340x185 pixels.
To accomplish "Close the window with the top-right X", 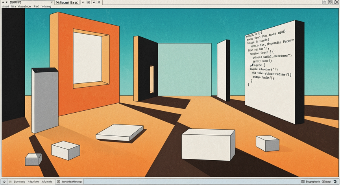I will 336,2.
